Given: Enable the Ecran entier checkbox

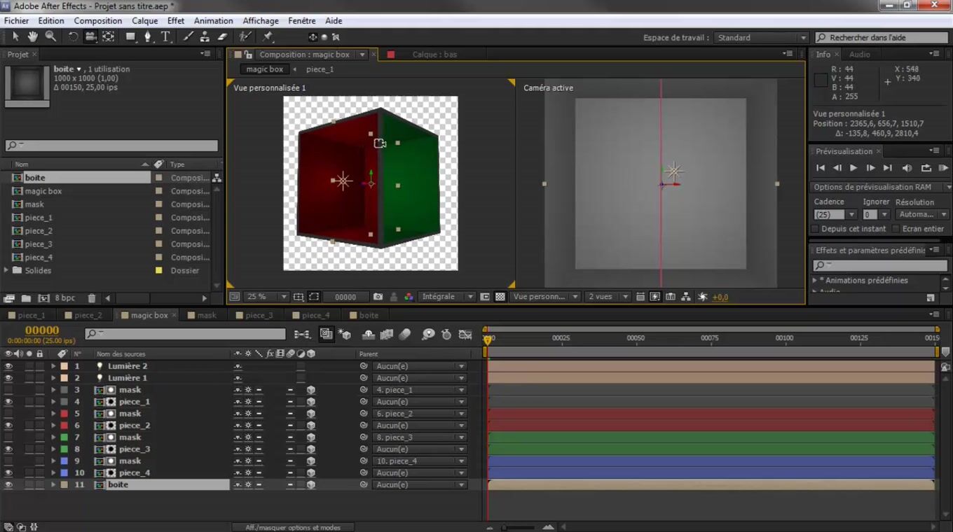Looking at the screenshot, I should coord(896,229).
